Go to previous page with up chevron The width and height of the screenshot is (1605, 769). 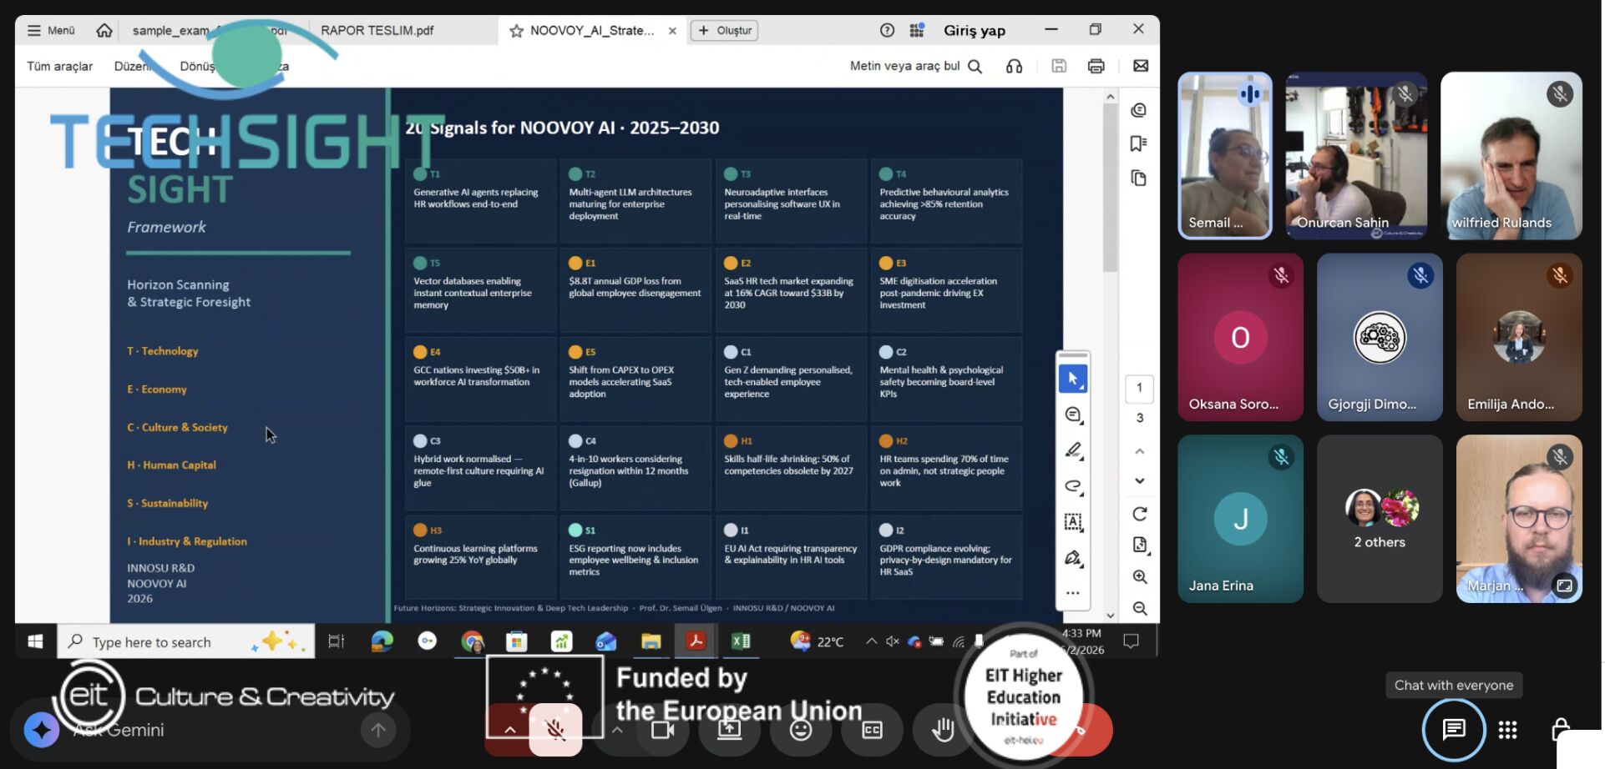(1140, 451)
